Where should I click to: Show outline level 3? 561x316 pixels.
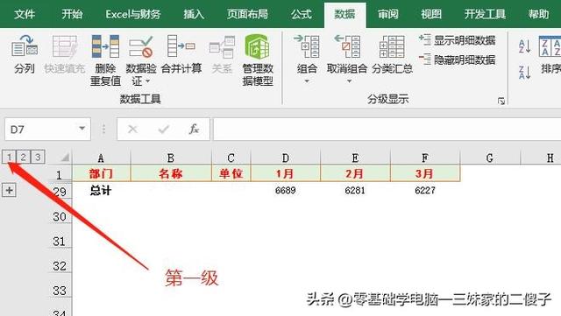[x=38, y=157]
